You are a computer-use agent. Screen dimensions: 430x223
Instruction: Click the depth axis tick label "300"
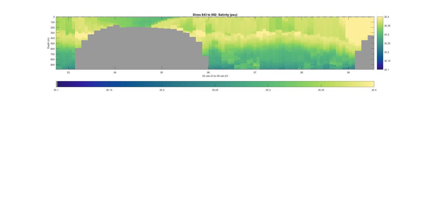(52, 33)
